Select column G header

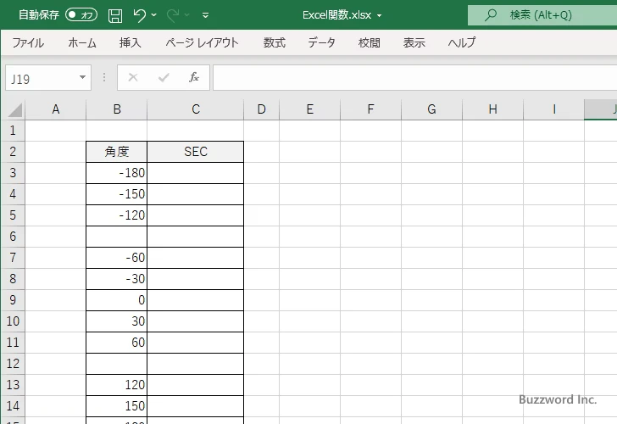click(431, 109)
